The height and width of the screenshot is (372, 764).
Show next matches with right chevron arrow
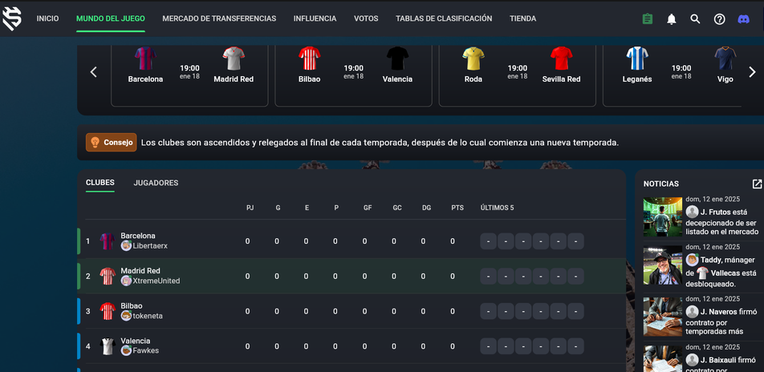coord(752,72)
